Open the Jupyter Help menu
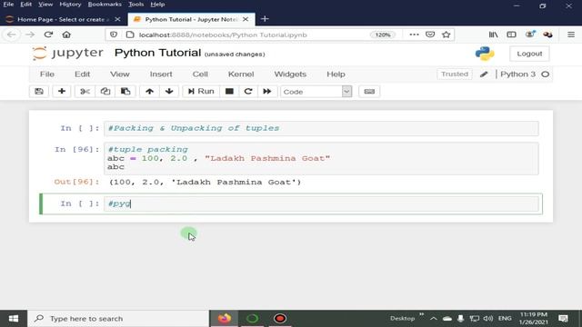Image resolution: width=582 pixels, height=327 pixels. click(336, 74)
